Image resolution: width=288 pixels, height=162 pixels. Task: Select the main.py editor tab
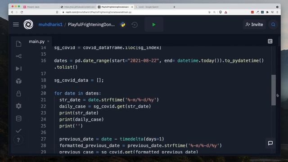click(x=37, y=41)
